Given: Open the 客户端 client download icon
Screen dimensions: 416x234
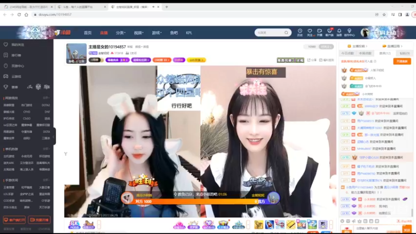Looking at the screenshot, I should [329, 32].
